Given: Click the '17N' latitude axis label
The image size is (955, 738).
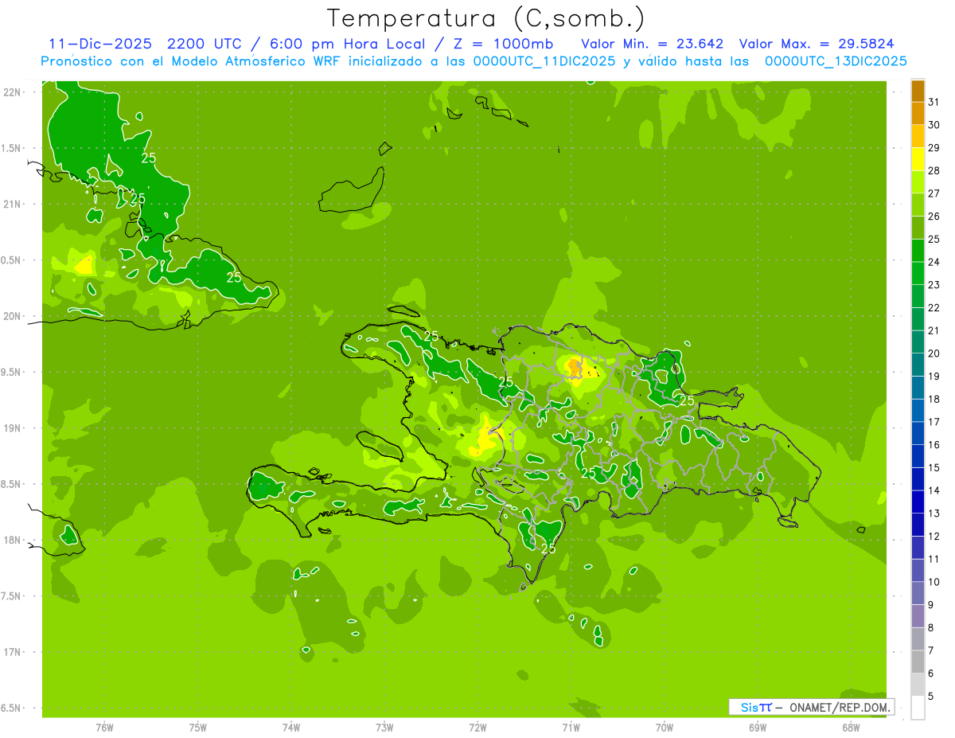Looking at the screenshot, I should click(x=13, y=652).
